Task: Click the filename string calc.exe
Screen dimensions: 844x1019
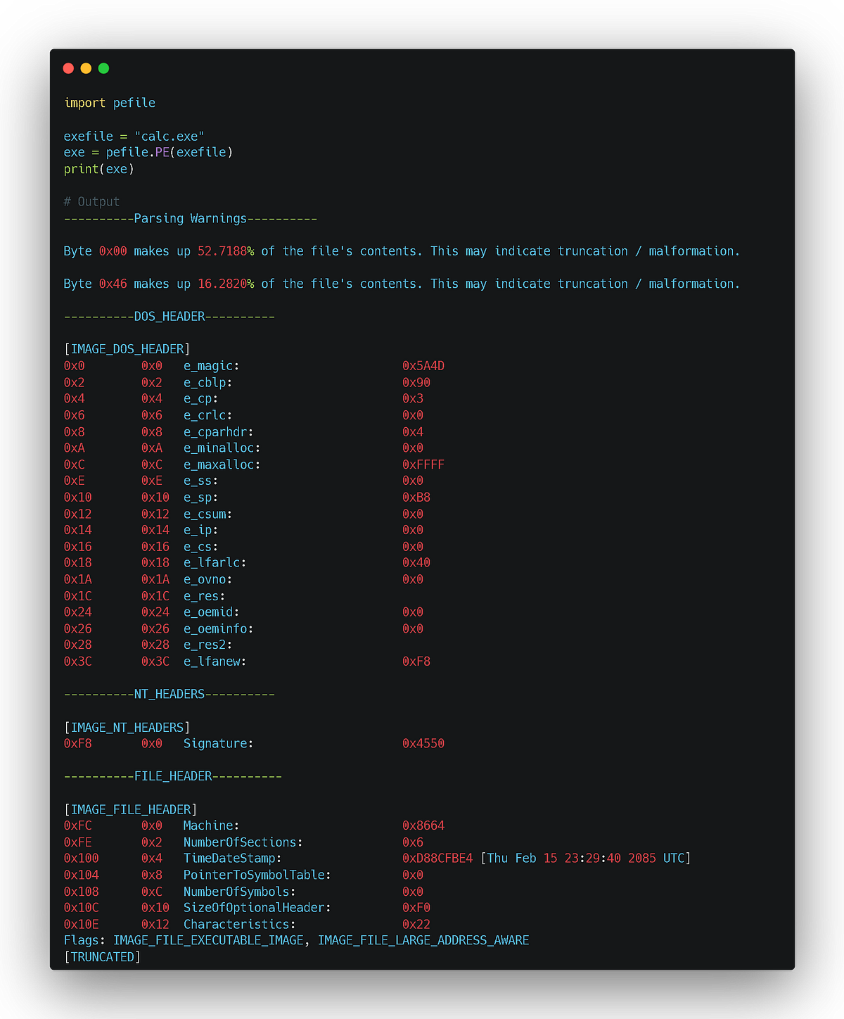Action: [x=169, y=136]
